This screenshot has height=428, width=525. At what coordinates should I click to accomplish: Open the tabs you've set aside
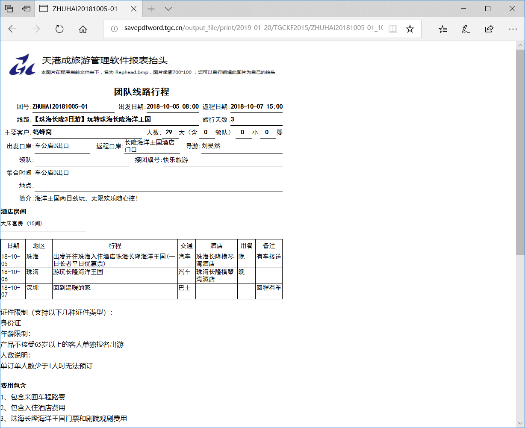pyautogui.click(x=9, y=9)
